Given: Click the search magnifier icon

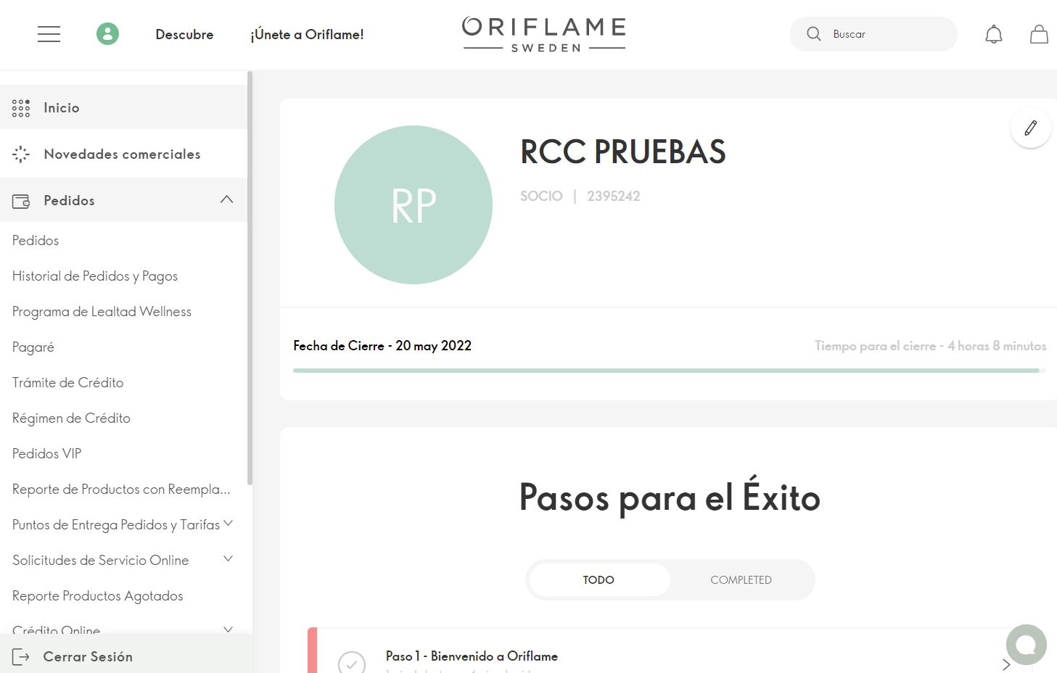Looking at the screenshot, I should point(814,34).
